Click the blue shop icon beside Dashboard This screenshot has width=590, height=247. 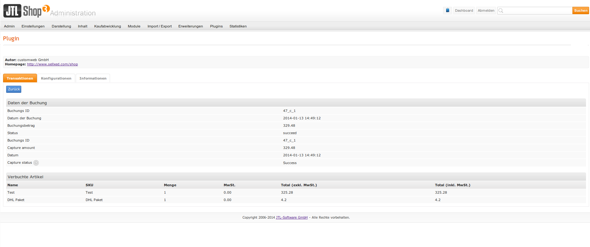[447, 10]
